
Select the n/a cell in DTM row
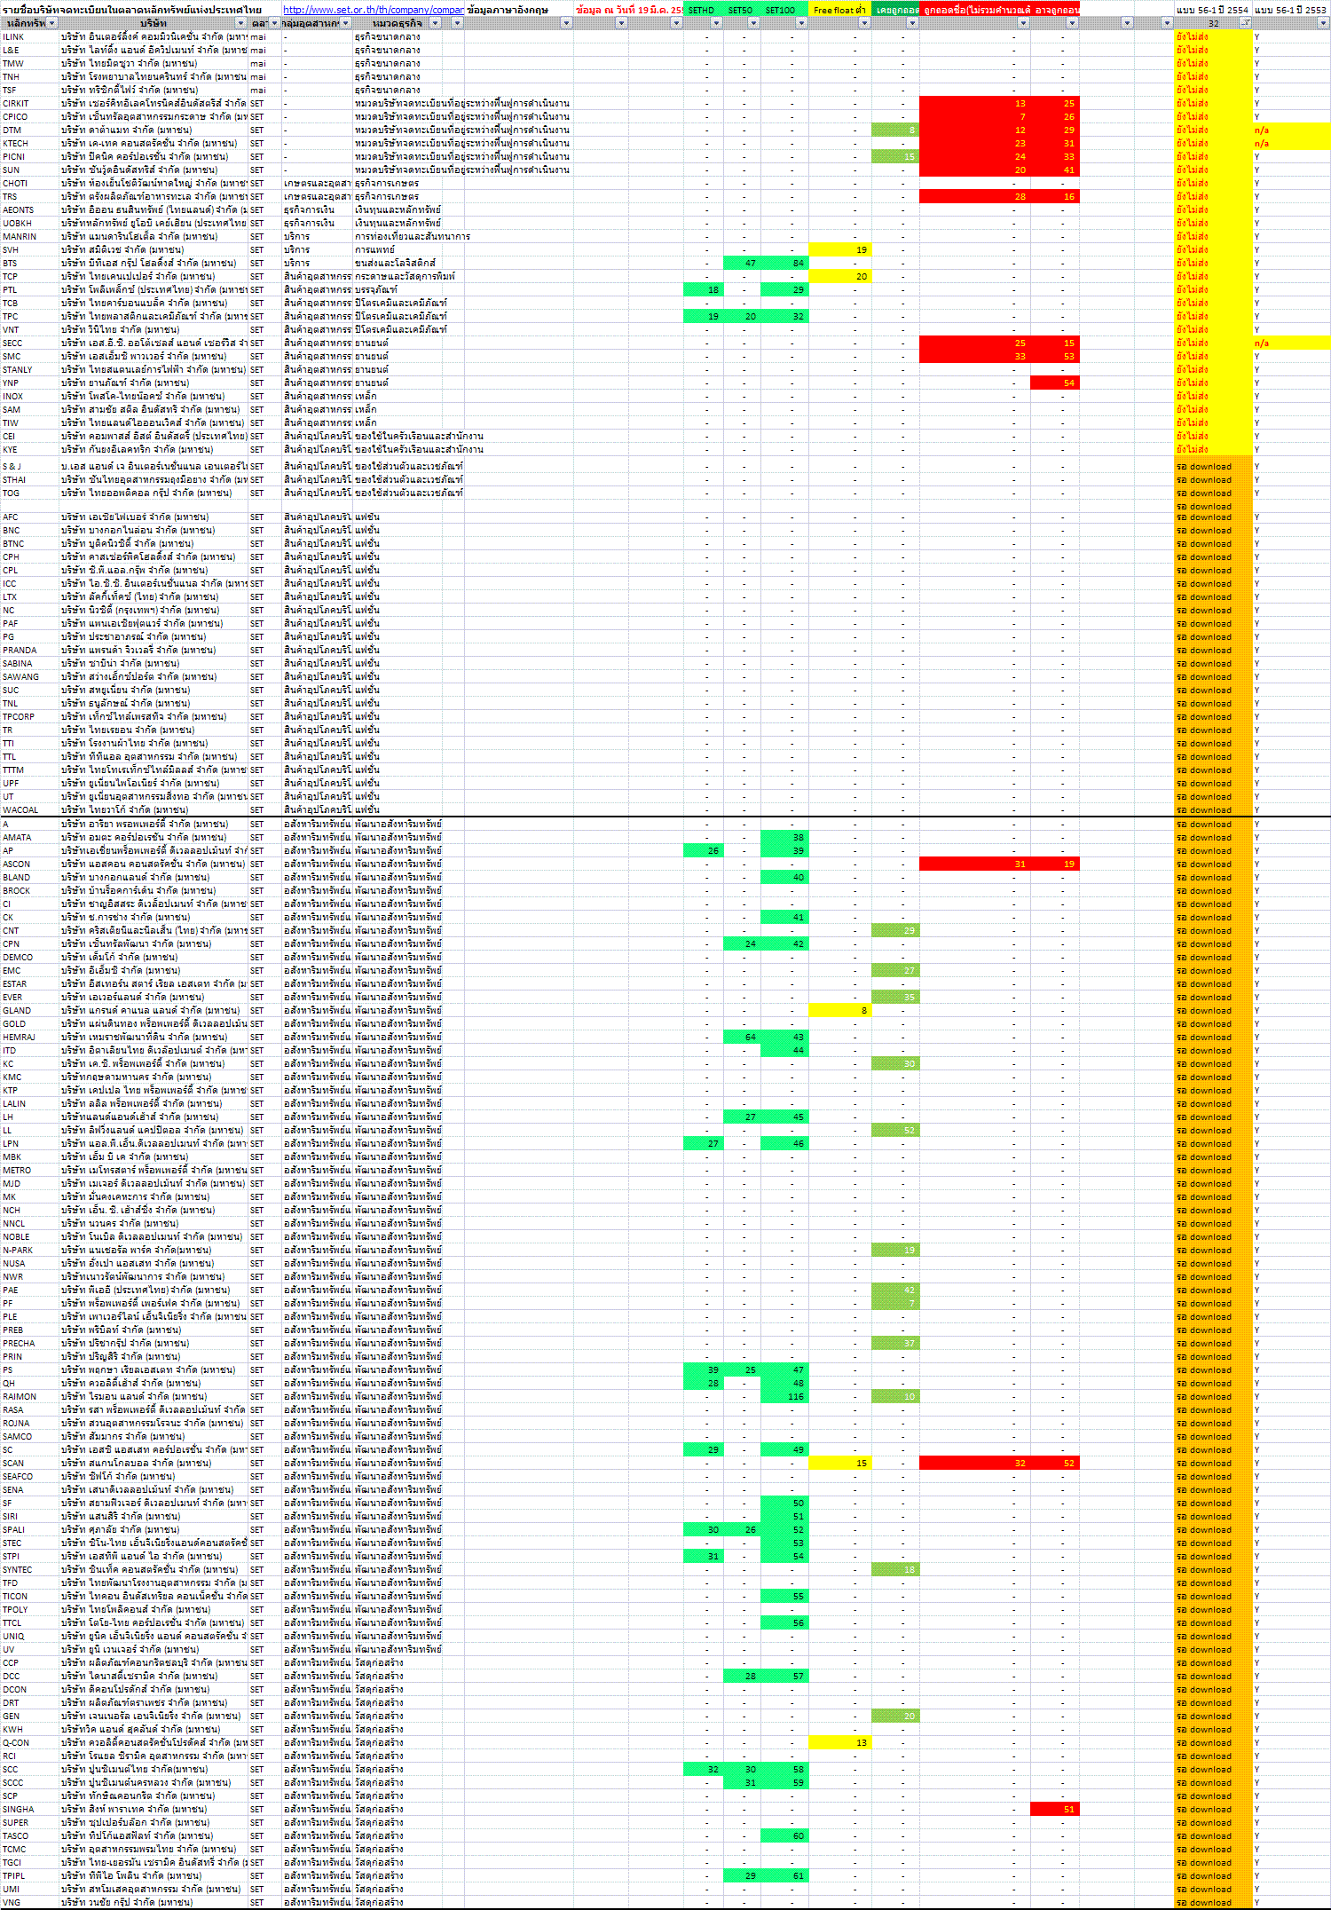(1291, 130)
